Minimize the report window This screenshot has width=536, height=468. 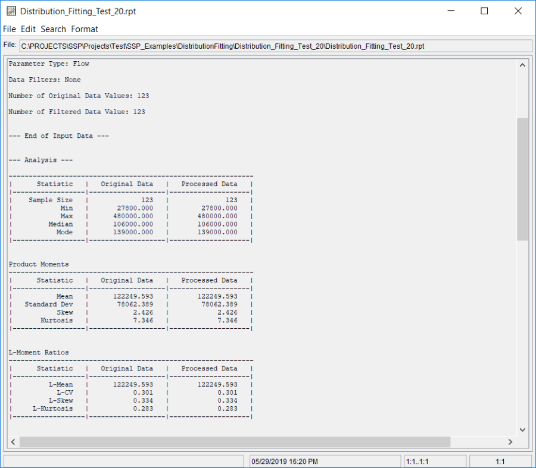click(x=451, y=11)
